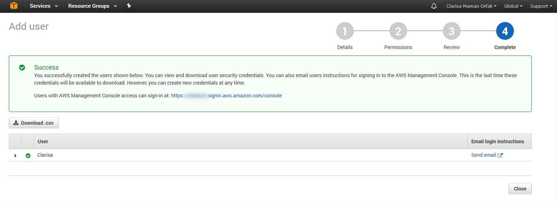This screenshot has height=203, width=557.
Task: Click the step 1 Details circle
Action: pos(345,31)
